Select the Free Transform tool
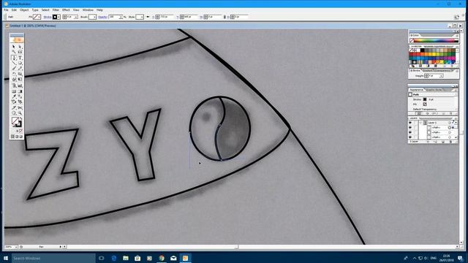 tap(20, 80)
